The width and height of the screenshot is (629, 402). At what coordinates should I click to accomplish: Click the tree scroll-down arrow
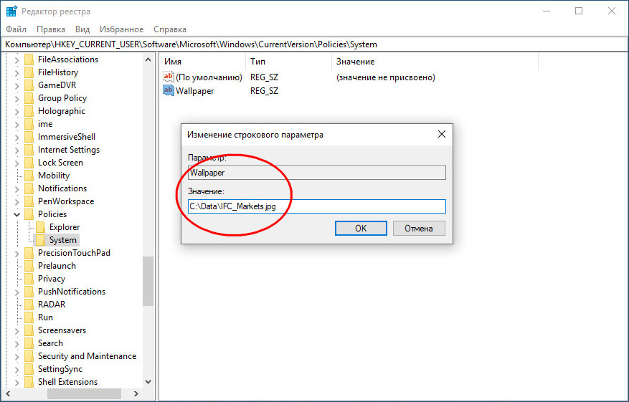coord(148,381)
